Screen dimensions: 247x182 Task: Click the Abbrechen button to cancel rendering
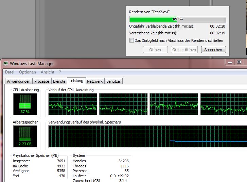click(213, 50)
